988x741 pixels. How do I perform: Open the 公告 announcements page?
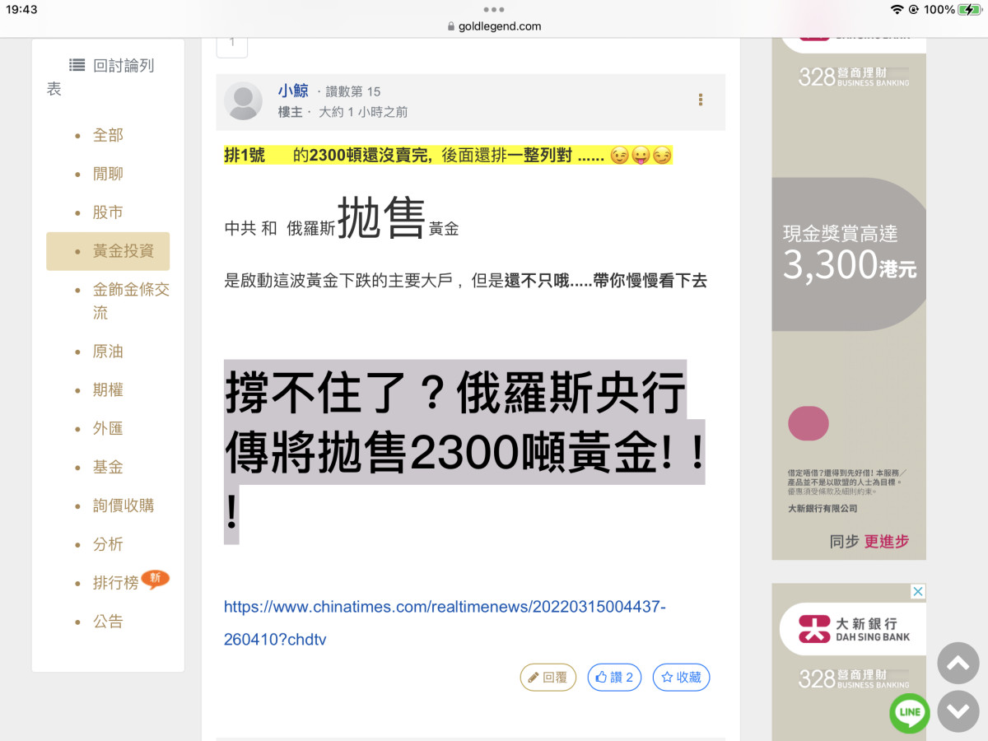point(108,622)
